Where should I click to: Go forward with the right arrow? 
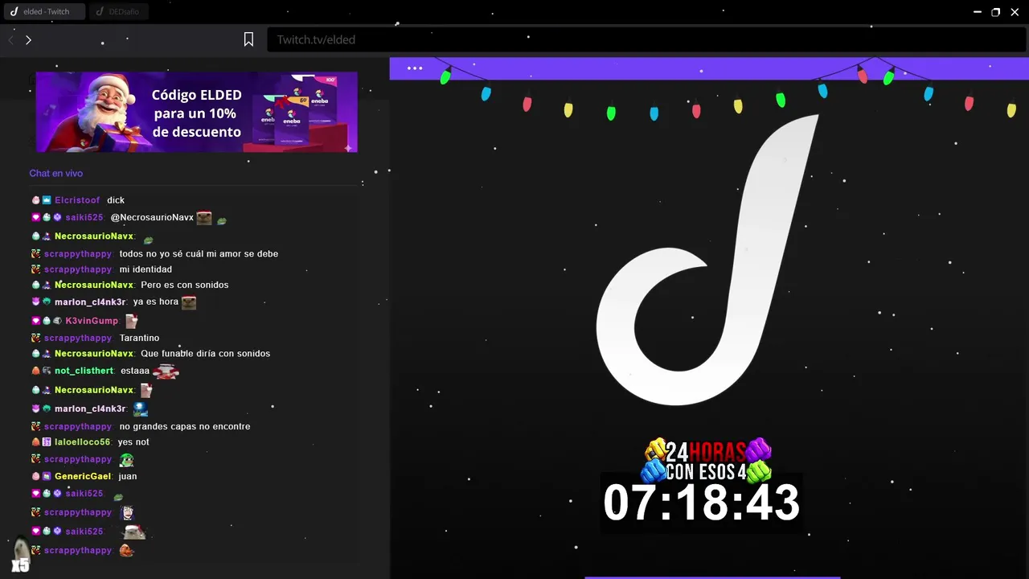tap(28, 39)
